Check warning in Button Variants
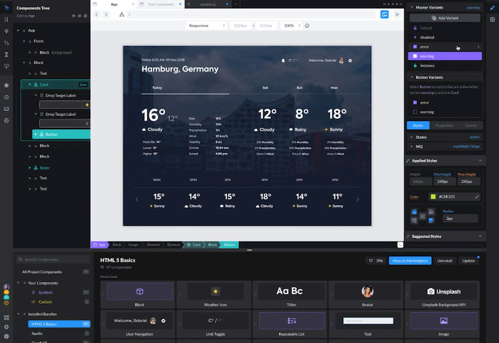The width and height of the screenshot is (499, 343). coord(415,112)
